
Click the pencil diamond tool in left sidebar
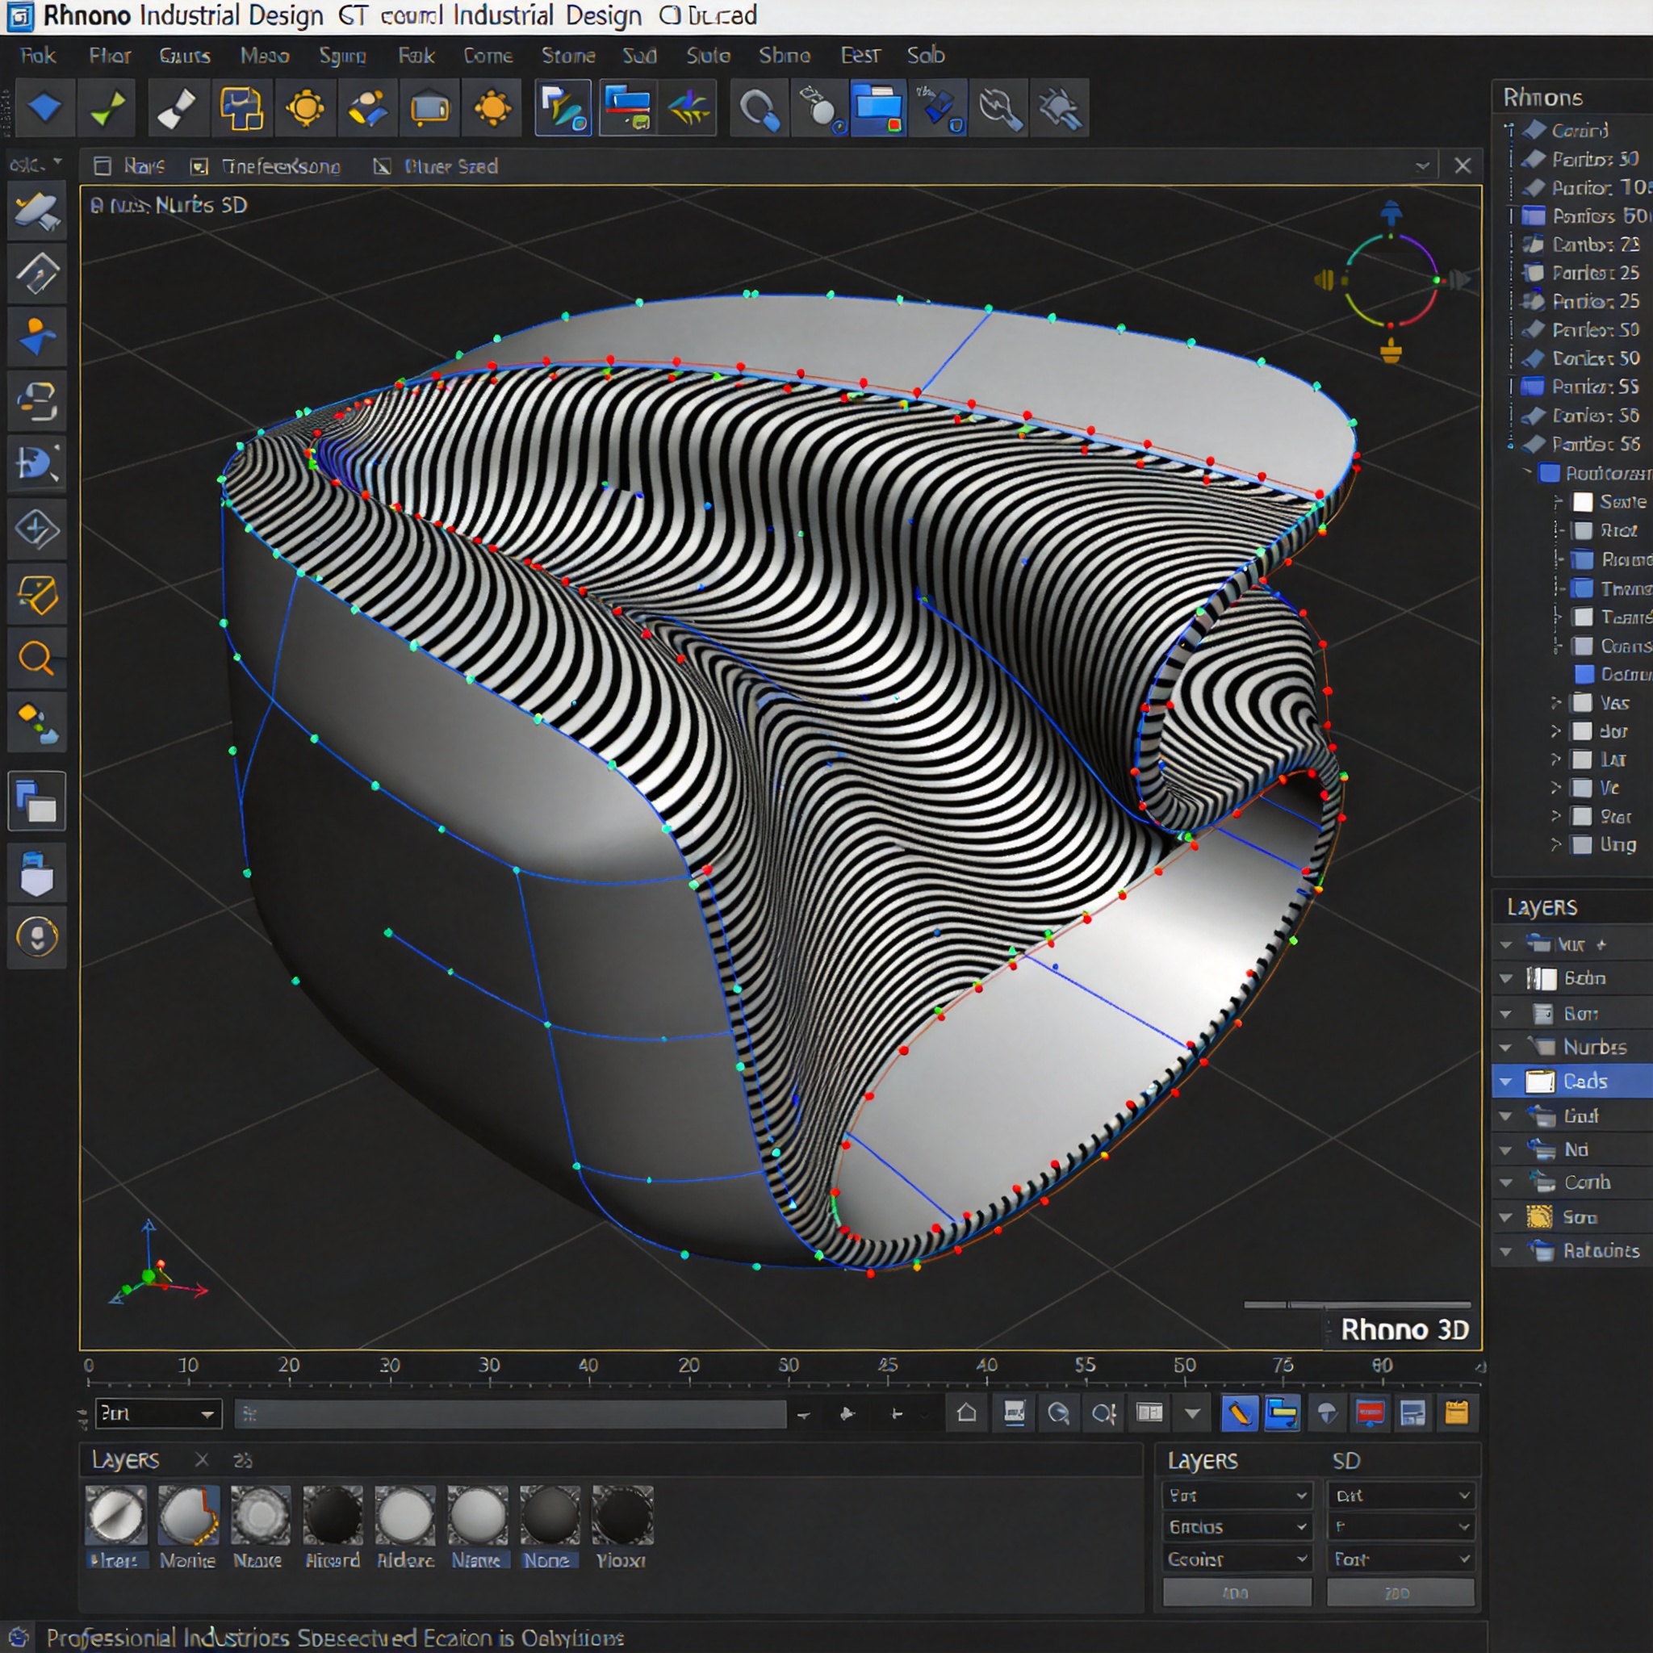[37, 274]
